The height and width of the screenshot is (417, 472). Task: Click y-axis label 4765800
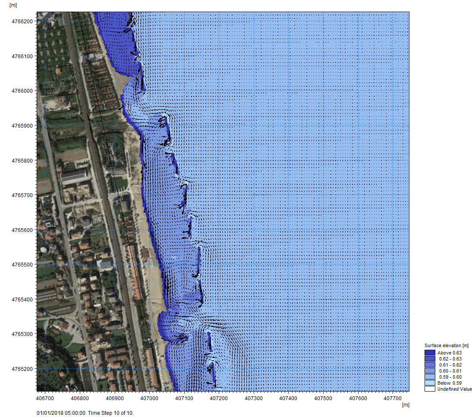pyautogui.click(x=22, y=161)
